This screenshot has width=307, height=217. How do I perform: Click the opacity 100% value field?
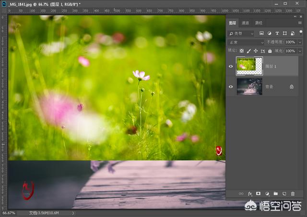pos(290,42)
